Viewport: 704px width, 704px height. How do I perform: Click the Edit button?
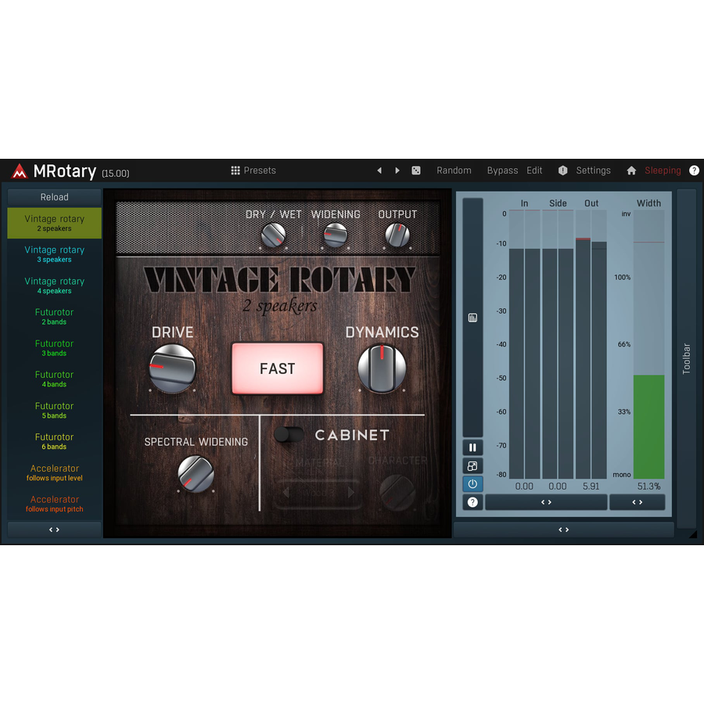click(x=534, y=171)
